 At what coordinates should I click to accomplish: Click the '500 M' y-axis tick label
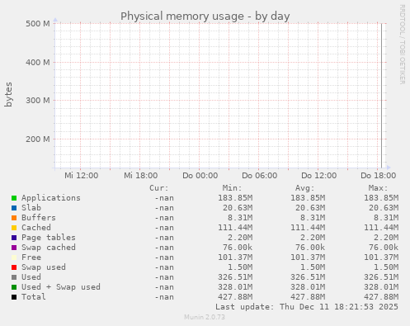[x=38, y=24]
